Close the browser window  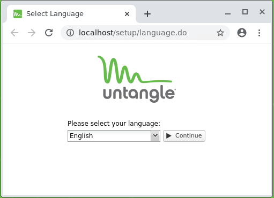coord(262,12)
